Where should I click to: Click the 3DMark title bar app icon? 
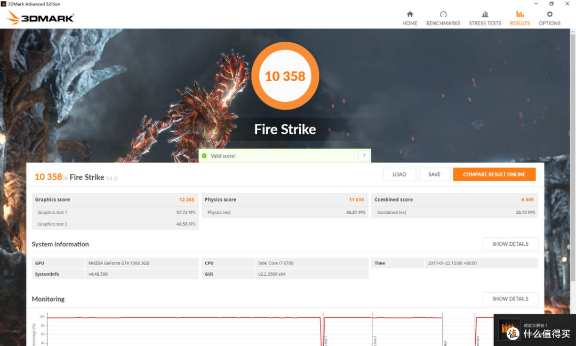pyautogui.click(x=4, y=4)
